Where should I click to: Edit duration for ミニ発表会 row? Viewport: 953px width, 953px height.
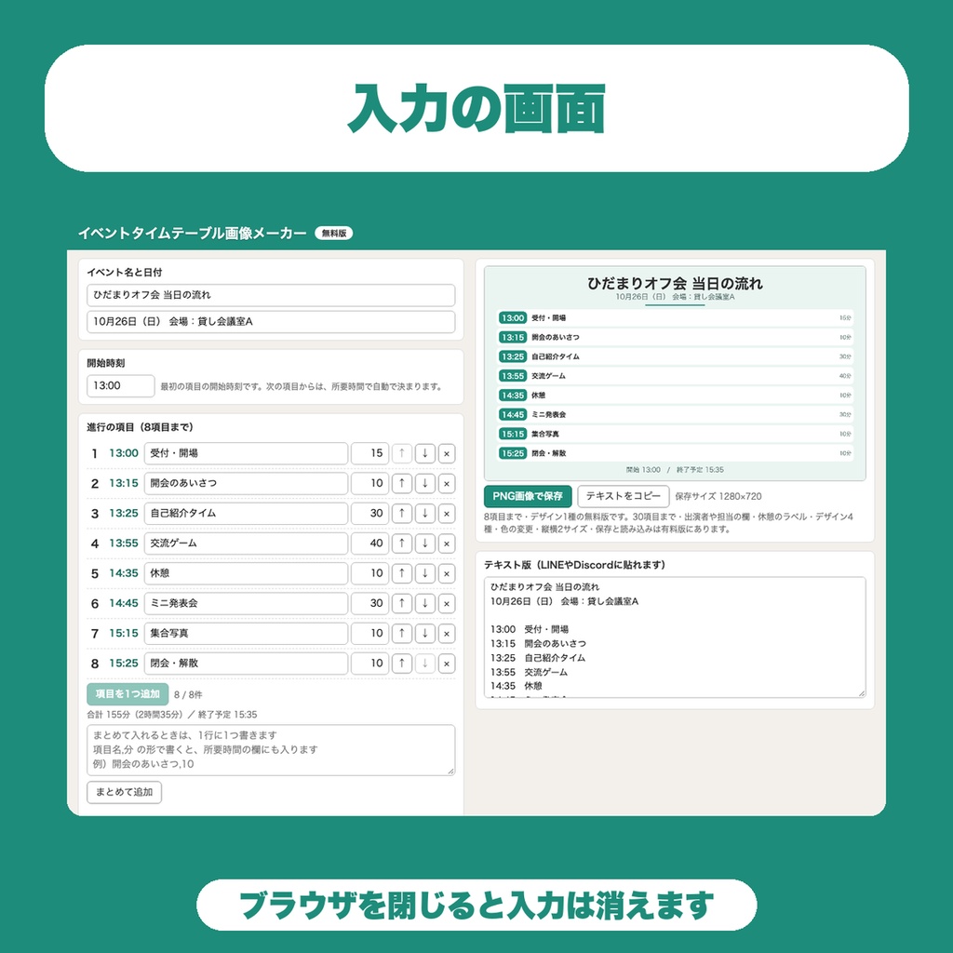(369, 603)
